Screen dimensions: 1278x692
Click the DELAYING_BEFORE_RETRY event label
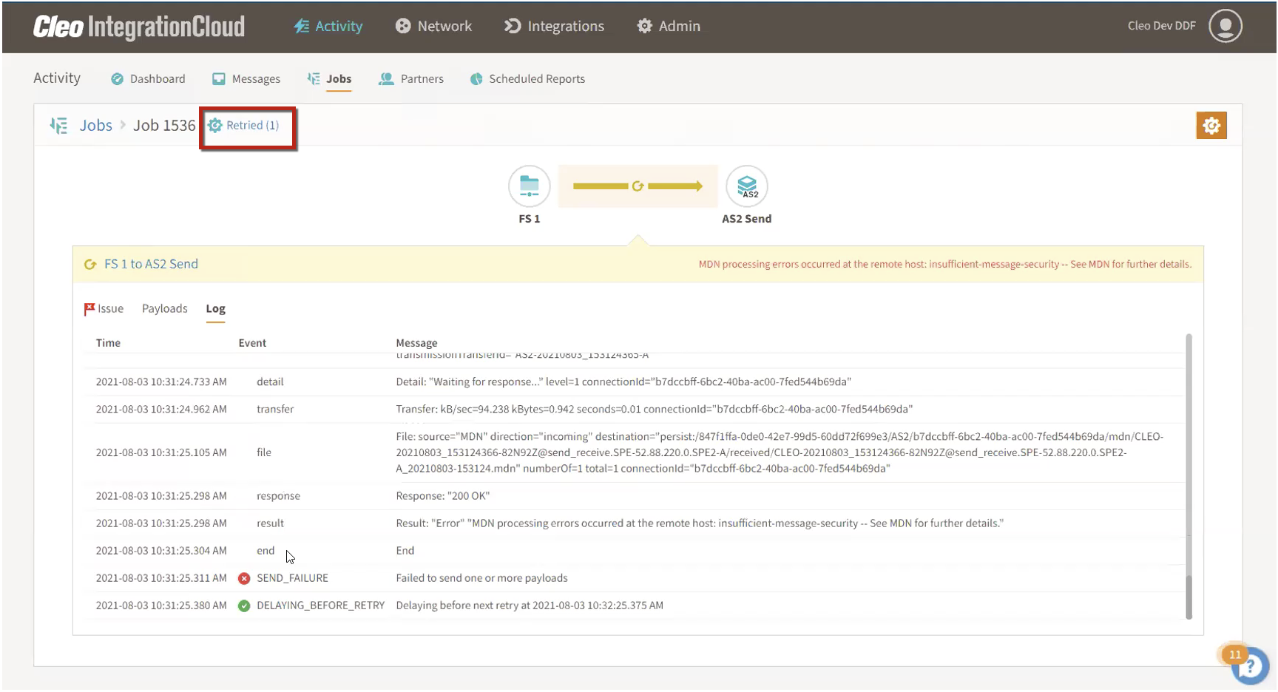click(320, 605)
